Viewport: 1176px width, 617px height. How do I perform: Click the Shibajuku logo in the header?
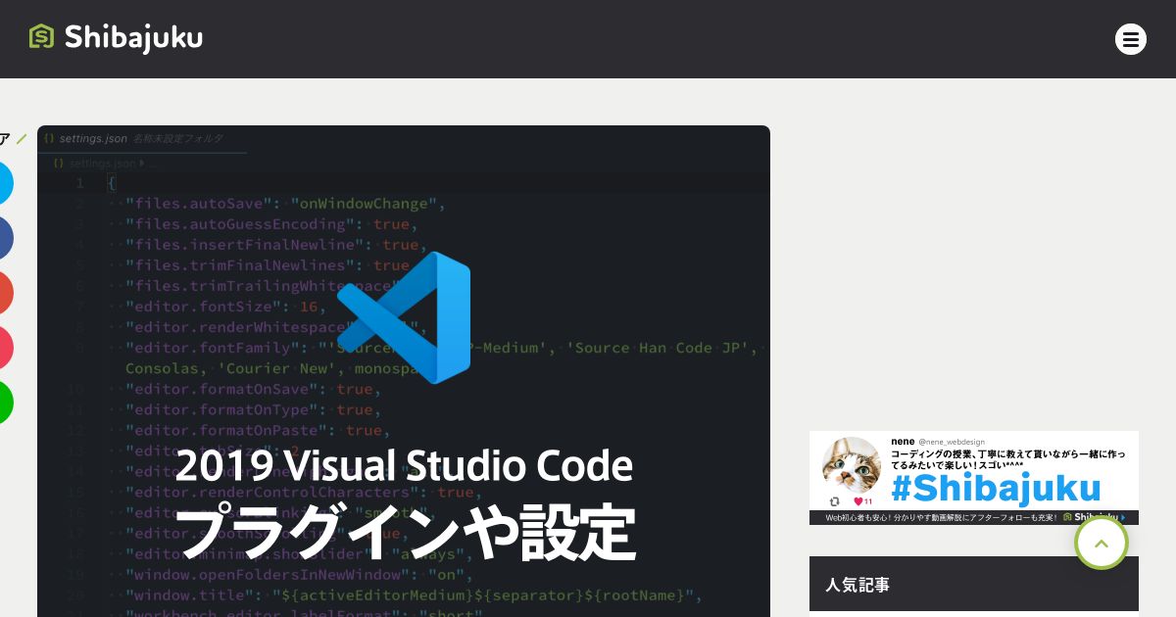(x=116, y=37)
